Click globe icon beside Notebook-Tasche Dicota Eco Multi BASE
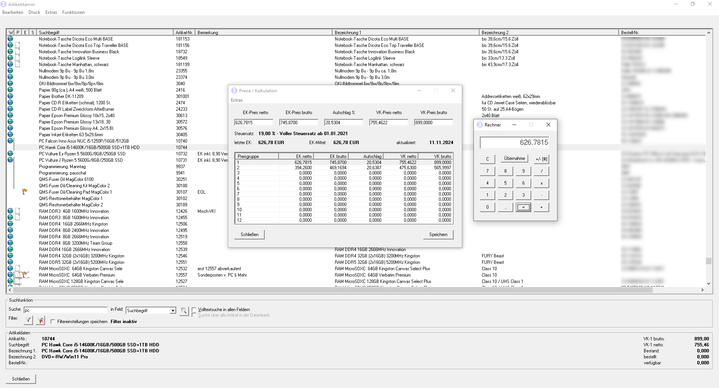This screenshot has height=388, width=719. [10, 39]
